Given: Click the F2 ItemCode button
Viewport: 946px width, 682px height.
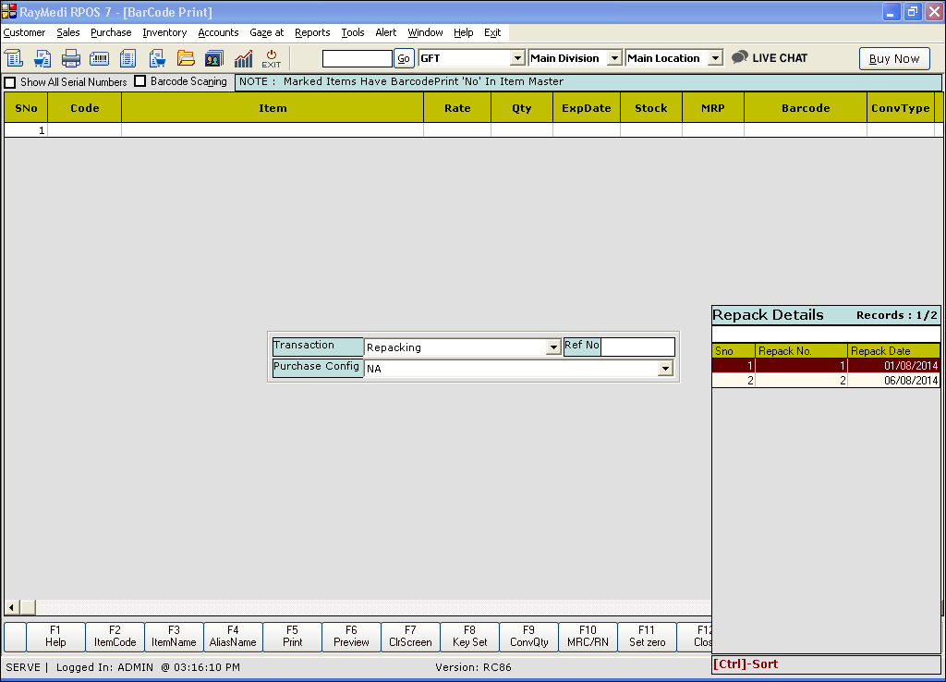Looking at the screenshot, I should tap(115, 637).
